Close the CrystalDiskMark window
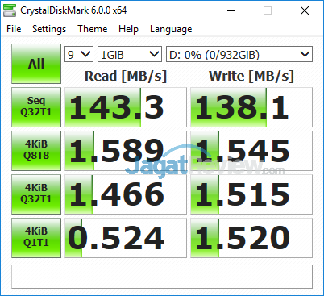Screen dimensions: 324x296 pos(305,10)
